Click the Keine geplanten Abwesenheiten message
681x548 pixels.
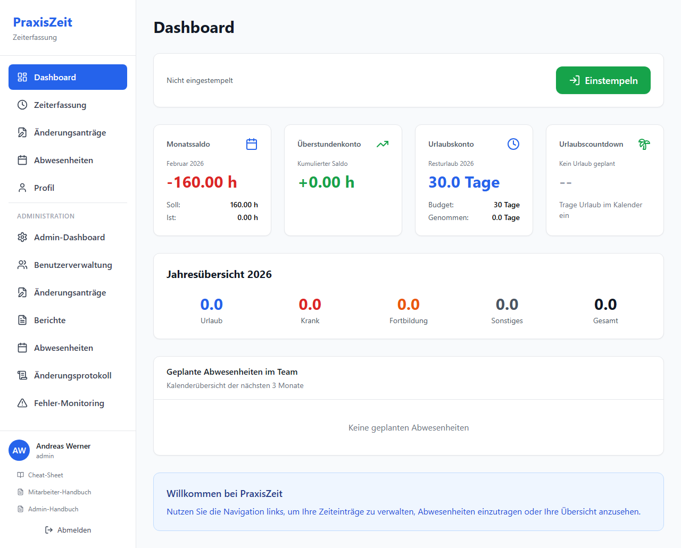[x=409, y=427]
